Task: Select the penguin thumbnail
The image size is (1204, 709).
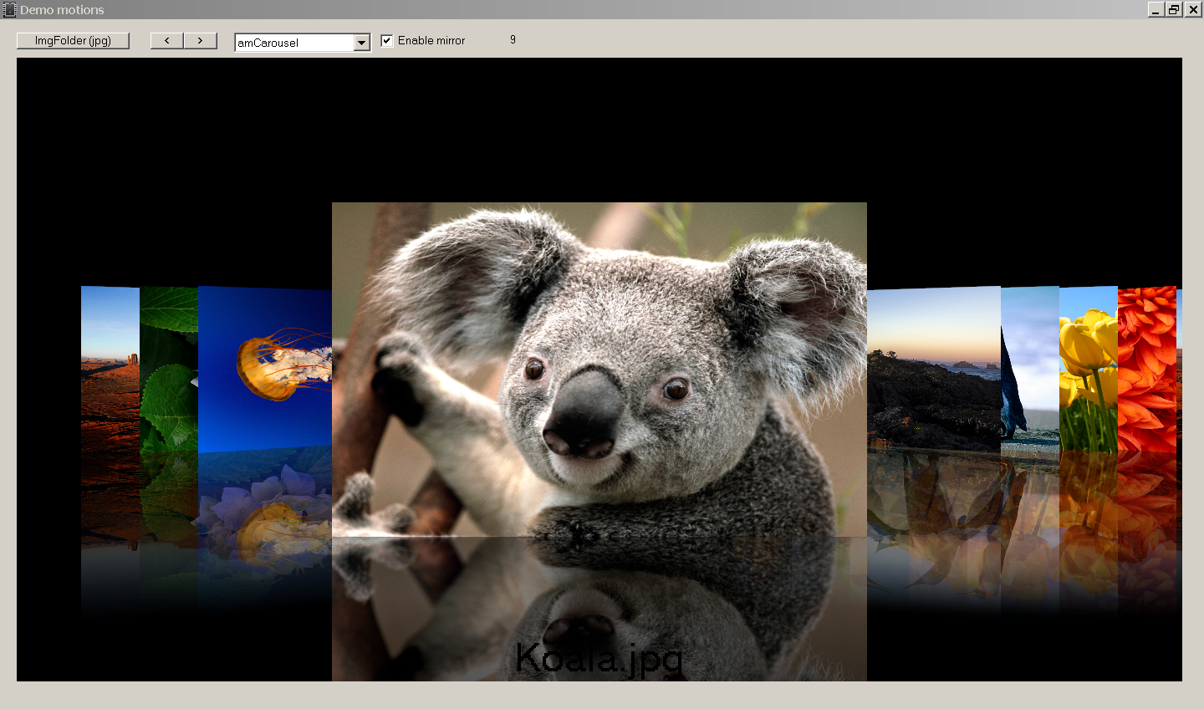Action: coord(1030,372)
